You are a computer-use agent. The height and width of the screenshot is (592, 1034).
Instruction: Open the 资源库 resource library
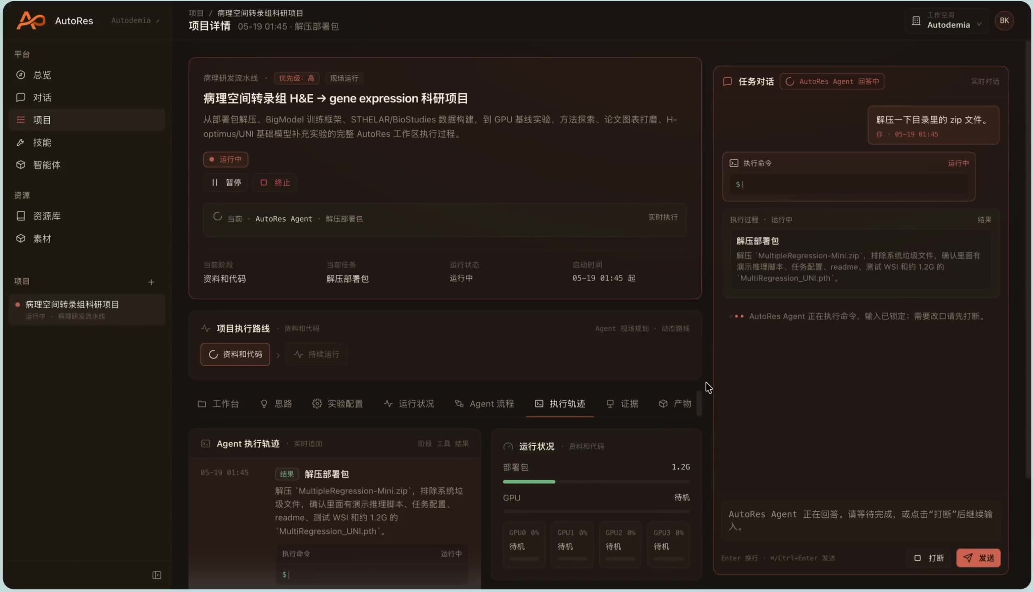[x=86, y=216]
